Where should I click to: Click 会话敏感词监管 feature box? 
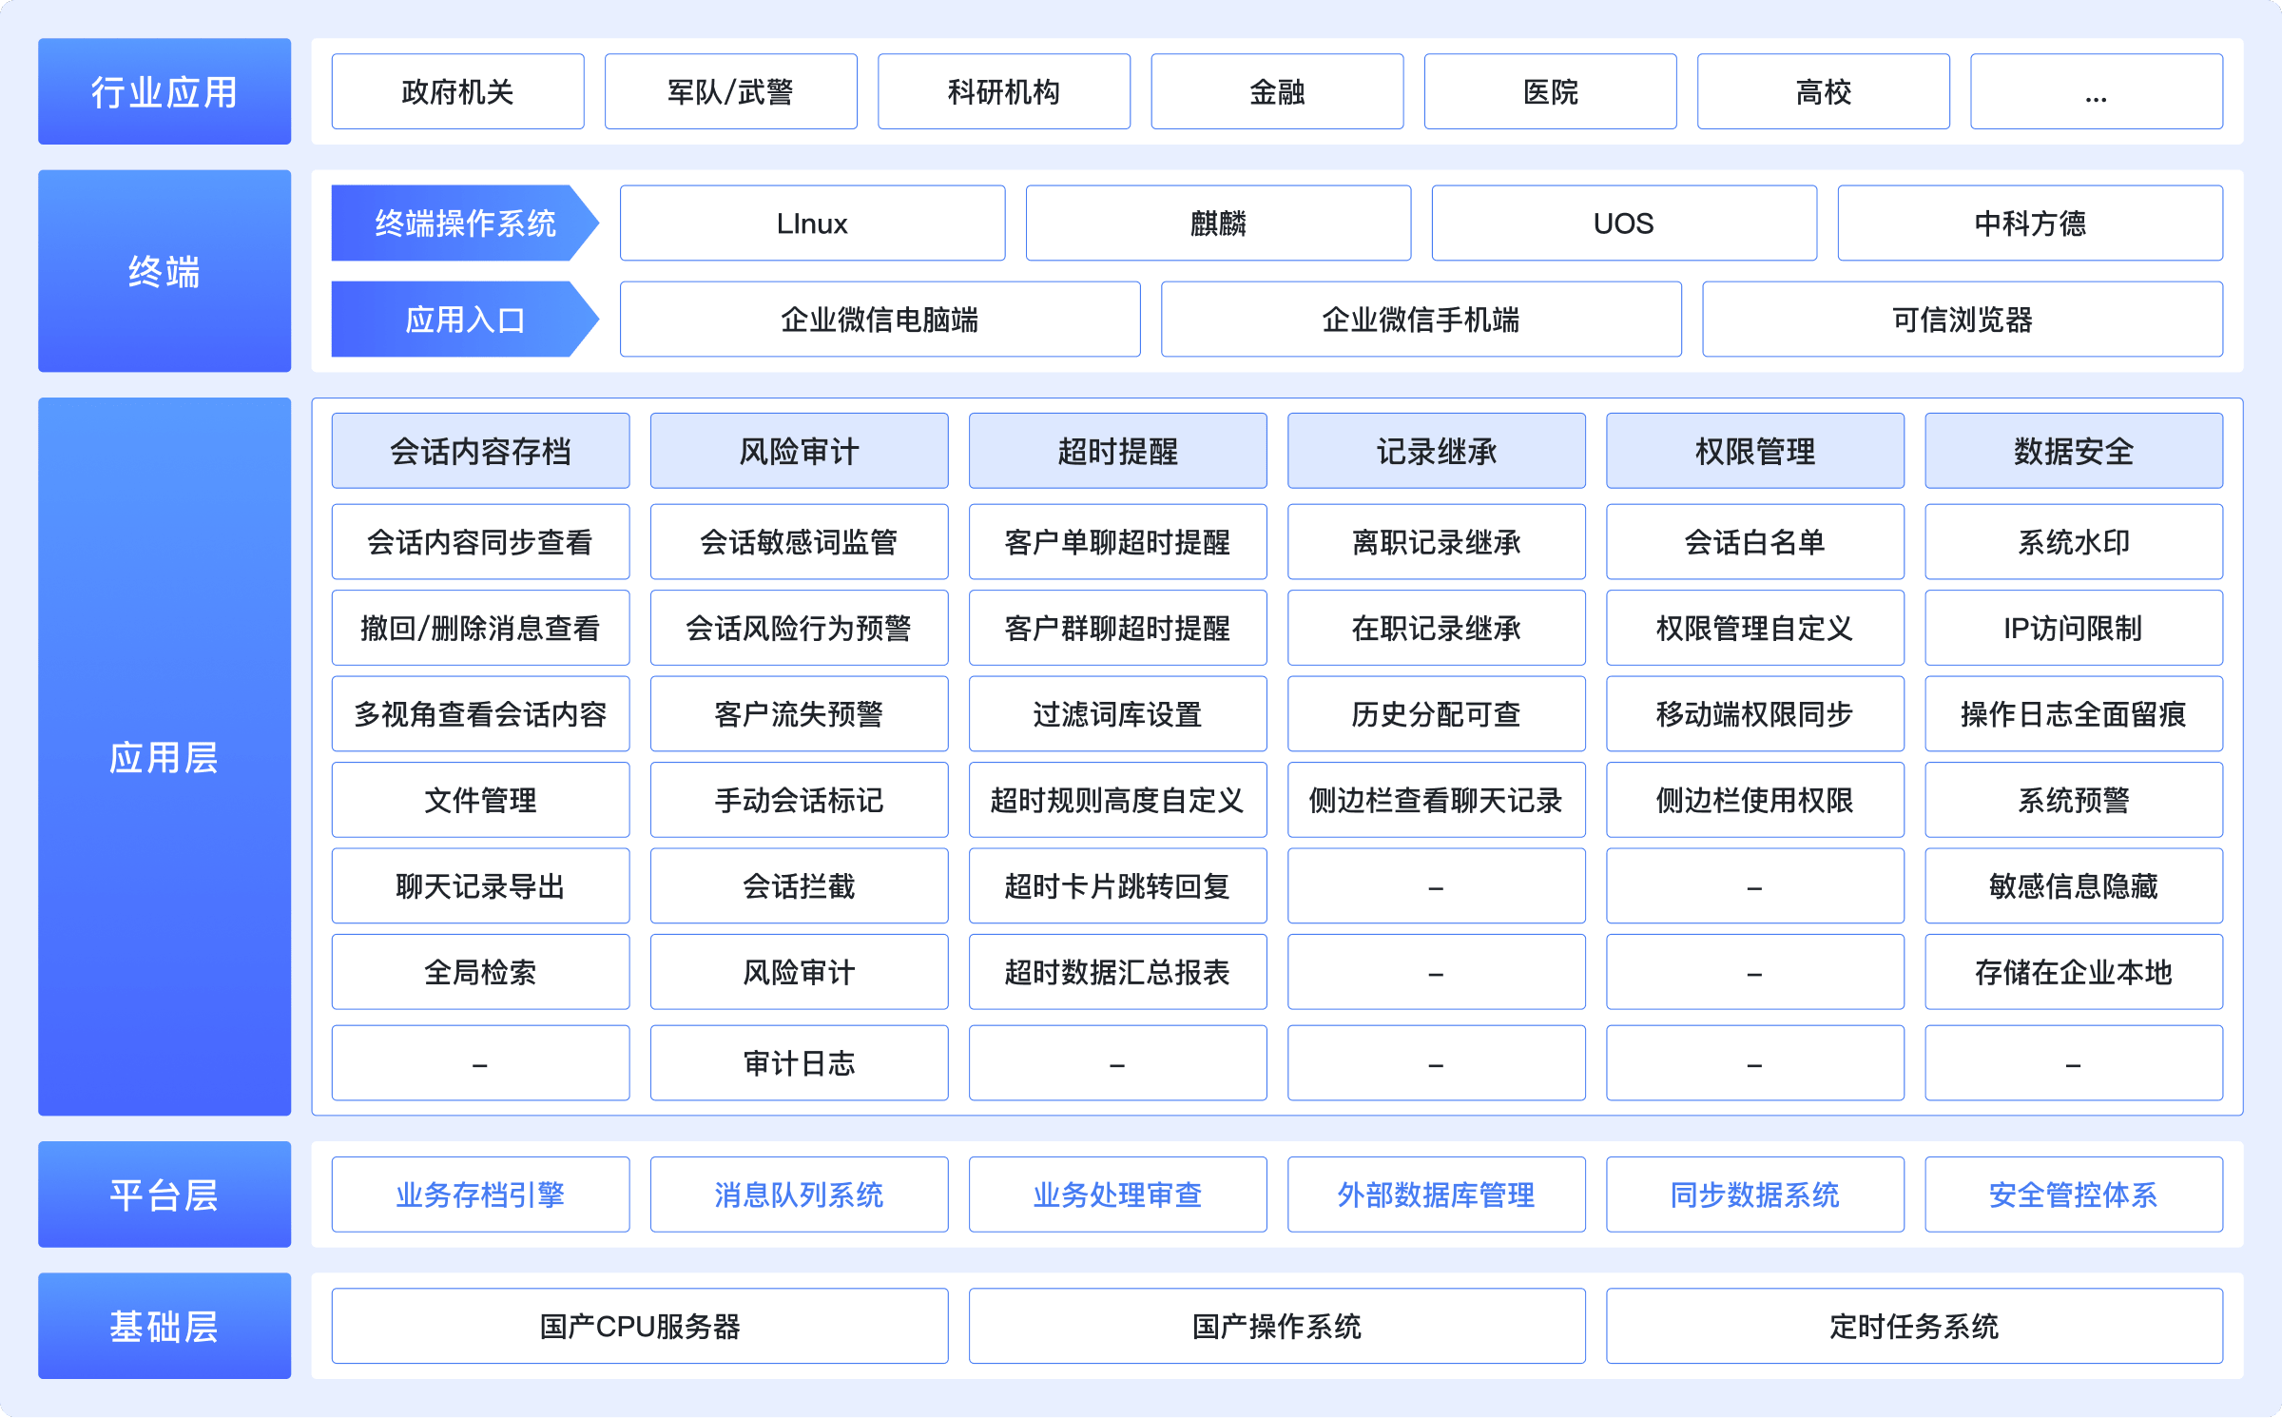pyautogui.click(x=799, y=542)
